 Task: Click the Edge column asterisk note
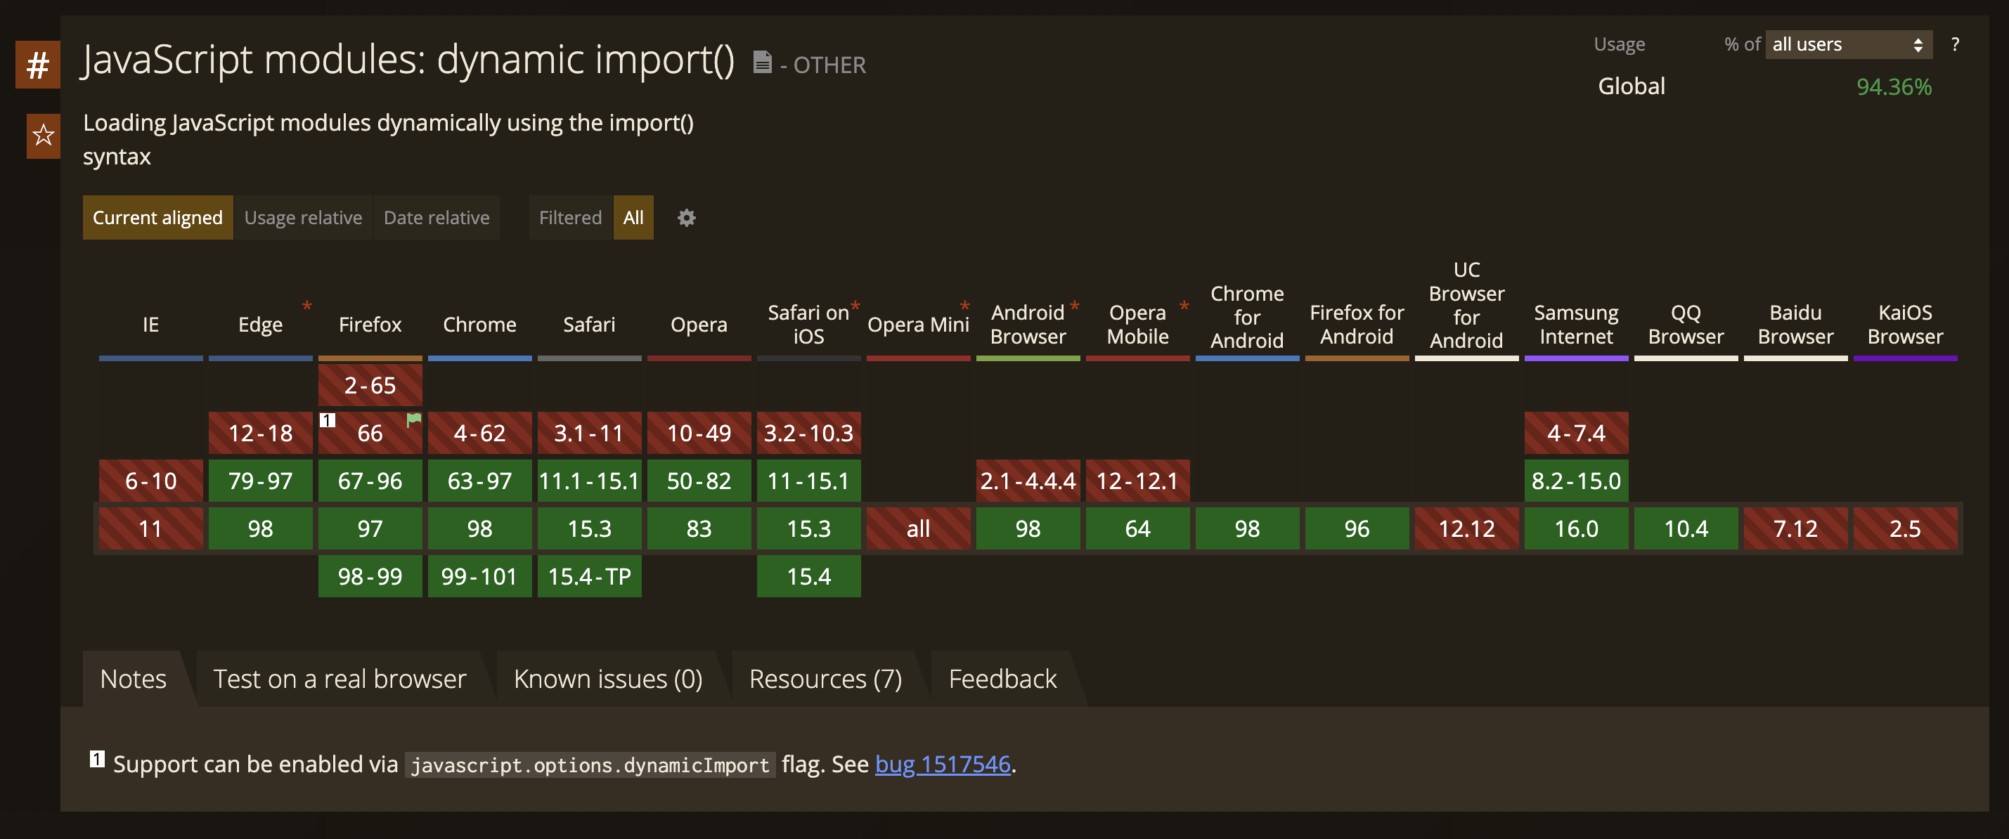(306, 306)
